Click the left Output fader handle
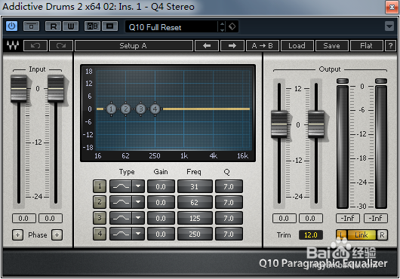 (279, 124)
